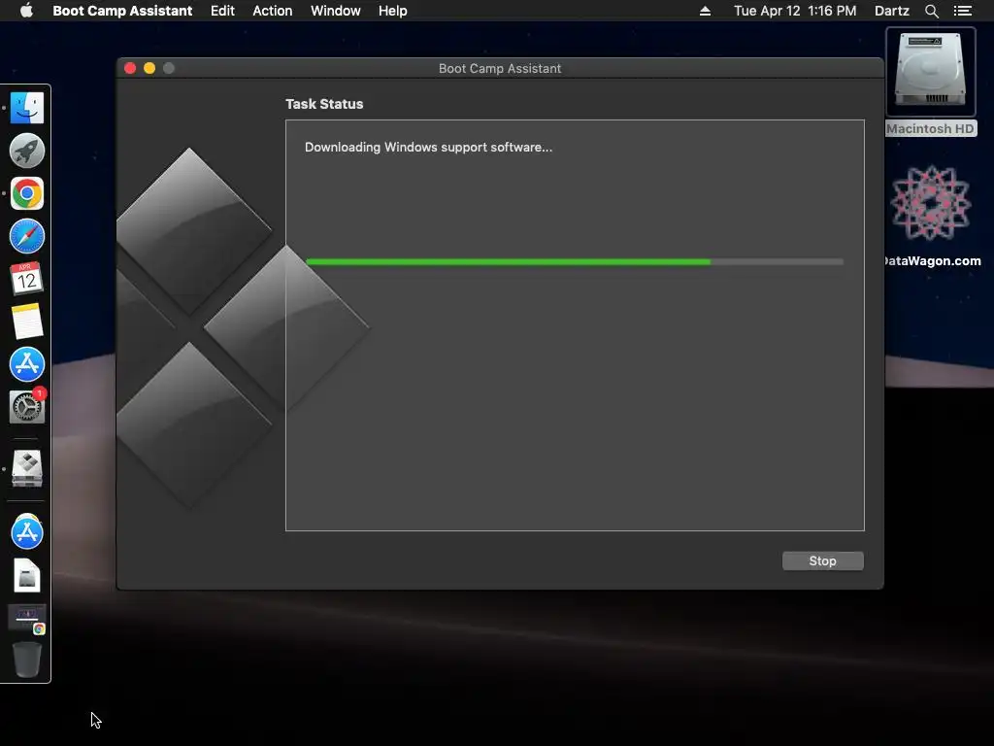
Task: Launch Google Chrome from the Dock
Action: pyautogui.click(x=26, y=193)
